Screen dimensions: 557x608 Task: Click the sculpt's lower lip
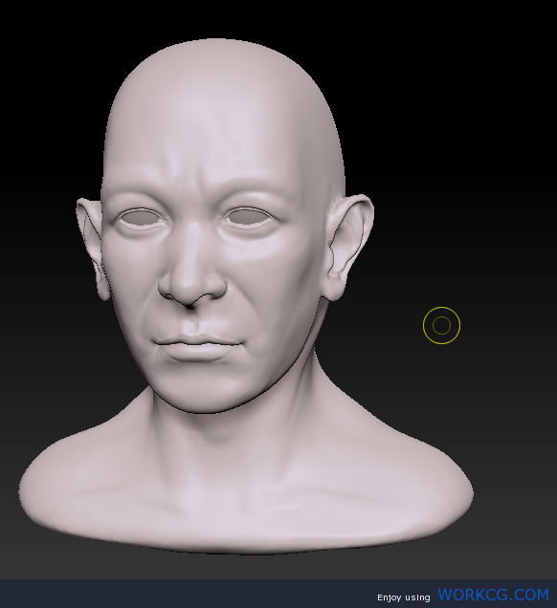coord(198,352)
